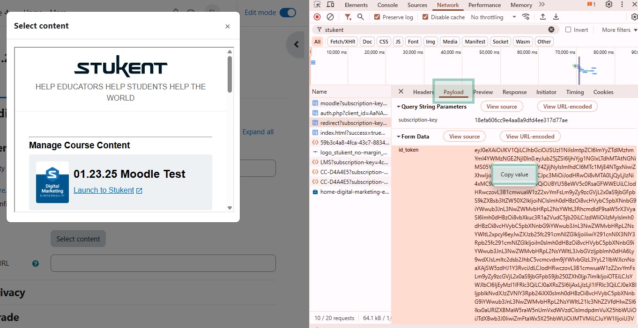
Task: Switch to the Console panel
Action: coord(388,5)
